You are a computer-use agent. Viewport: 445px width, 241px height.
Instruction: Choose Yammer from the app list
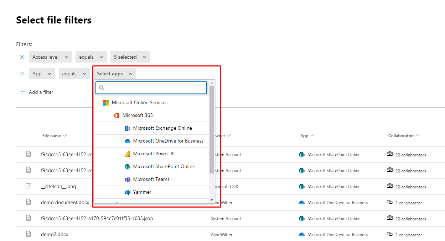pyautogui.click(x=142, y=192)
